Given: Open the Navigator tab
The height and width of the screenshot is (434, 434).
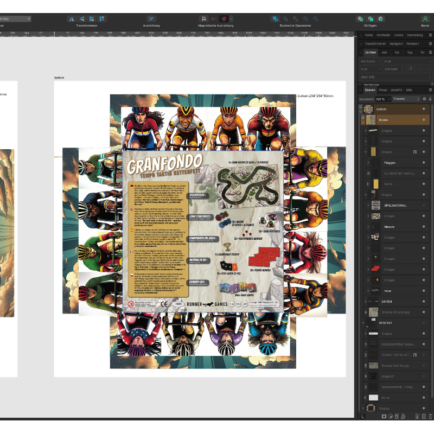Looking at the screenshot, I should [396, 44].
